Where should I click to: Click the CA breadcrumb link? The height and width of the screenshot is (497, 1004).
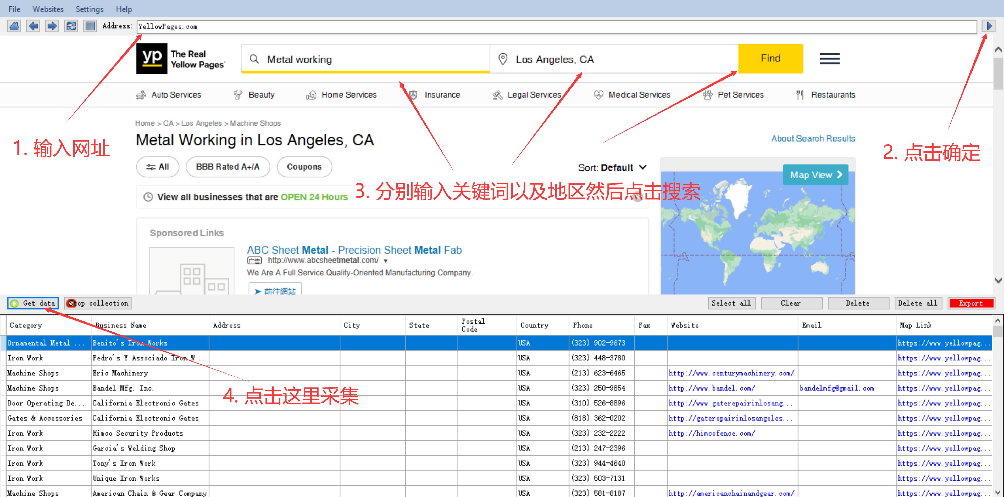pyautogui.click(x=168, y=123)
